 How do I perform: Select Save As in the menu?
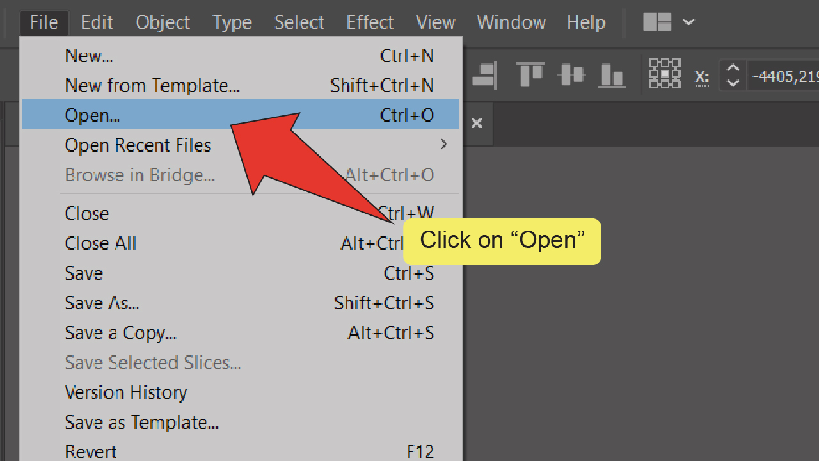click(x=101, y=303)
